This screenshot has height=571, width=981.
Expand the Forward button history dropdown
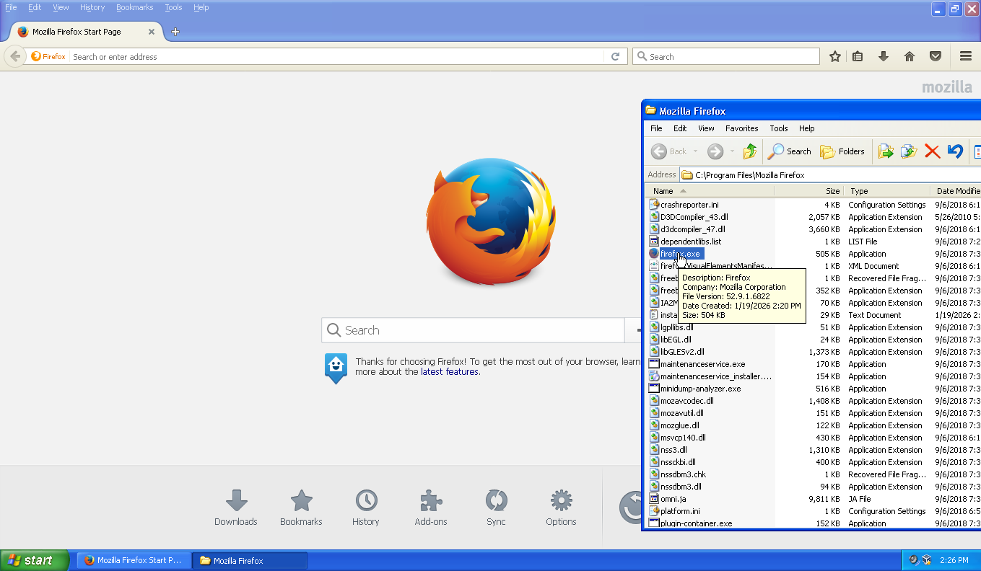pos(732,151)
